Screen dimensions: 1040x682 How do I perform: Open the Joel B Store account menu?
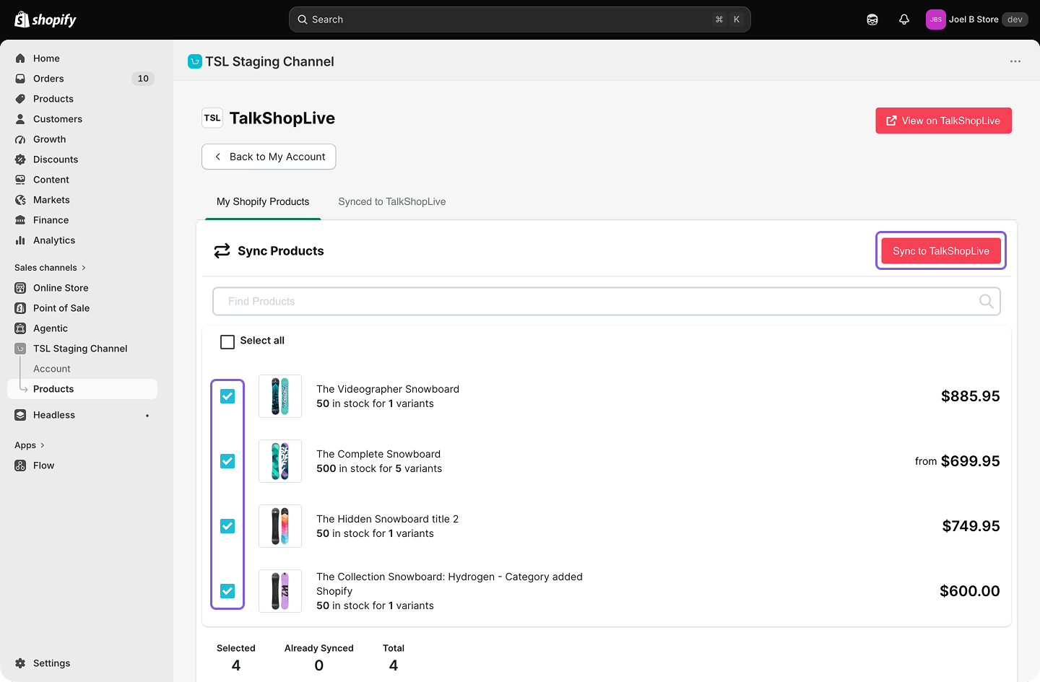(976, 19)
